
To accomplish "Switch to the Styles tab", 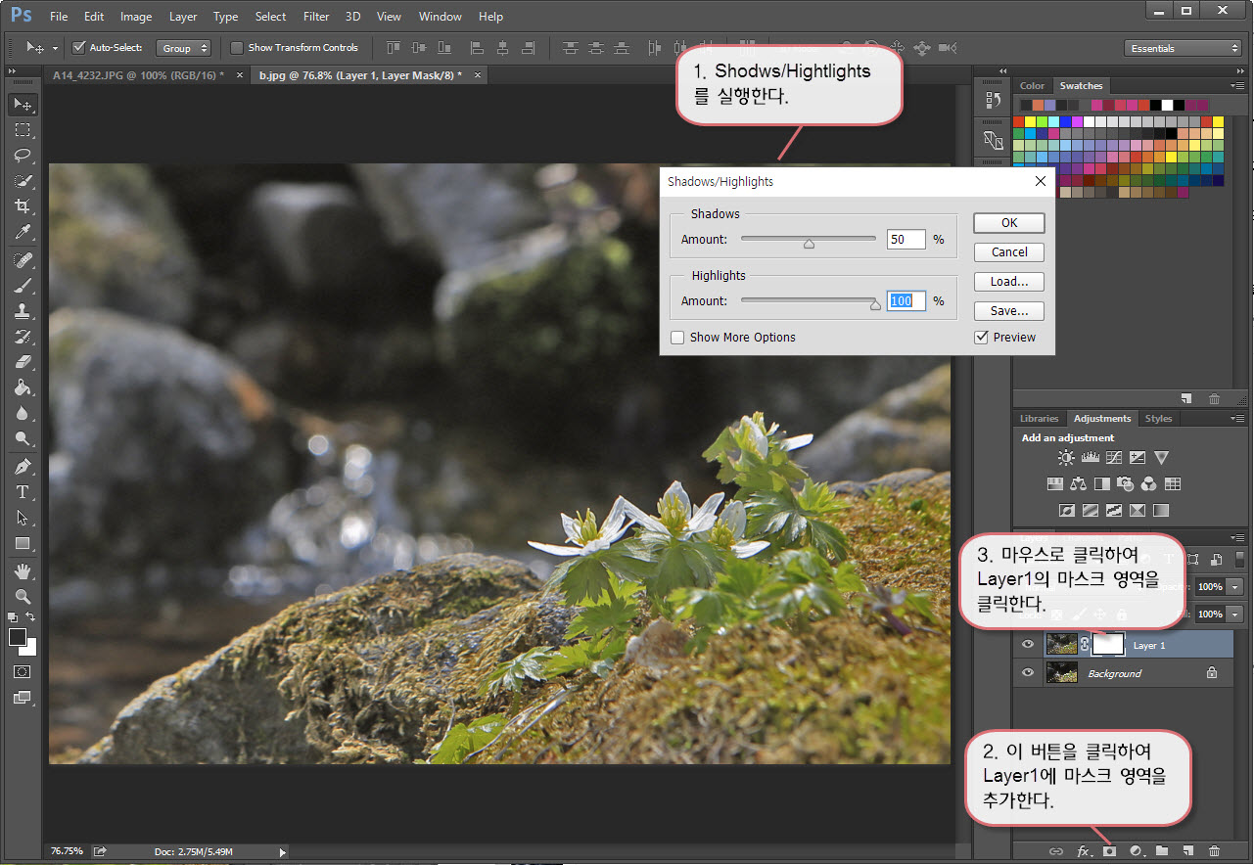I will tap(1158, 419).
